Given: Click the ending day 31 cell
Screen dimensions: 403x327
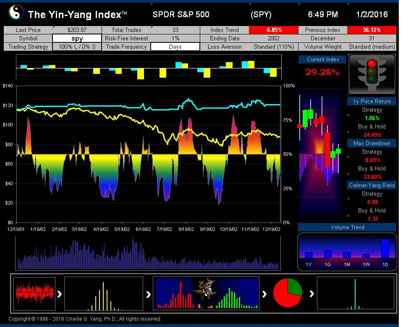Looking at the screenshot, I should tap(372, 38).
